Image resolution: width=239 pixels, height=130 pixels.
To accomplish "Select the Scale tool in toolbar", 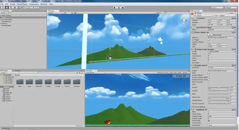I will 15,8.
